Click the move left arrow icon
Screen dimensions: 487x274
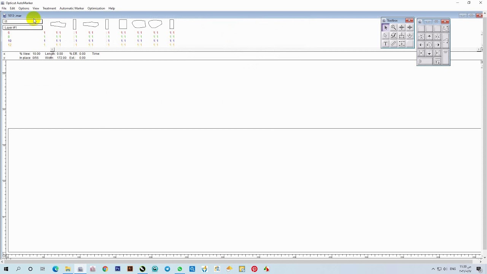421,45
